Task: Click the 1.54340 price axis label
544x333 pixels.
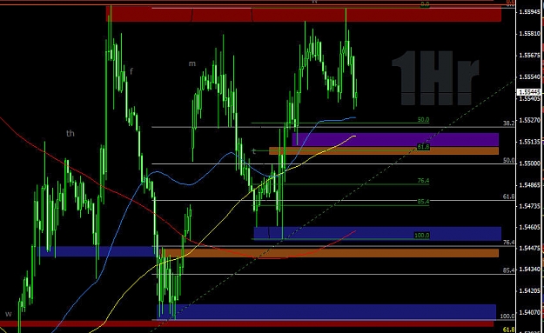Action: [x=529, y=270]
